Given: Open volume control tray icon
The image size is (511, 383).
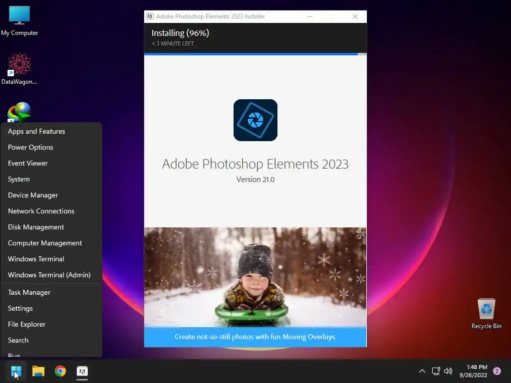Looking at the screenshot, I should pos(448,371).
